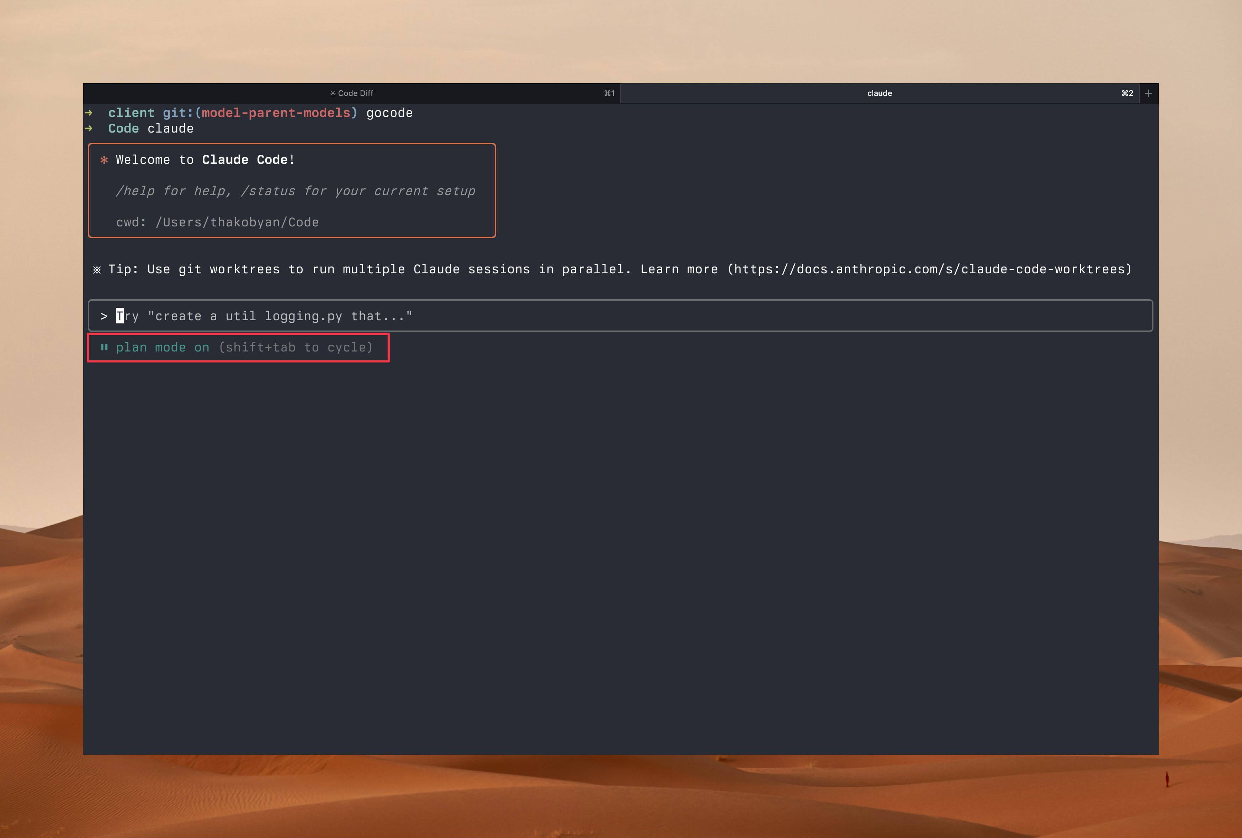Screen dimensions: 1242x838
Task: Click the green arrow before 'Code claude' line
Action: pos(89,128)
